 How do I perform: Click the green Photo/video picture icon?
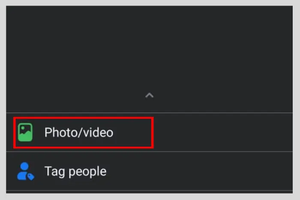pyautogui.click(x=25, y=132)
